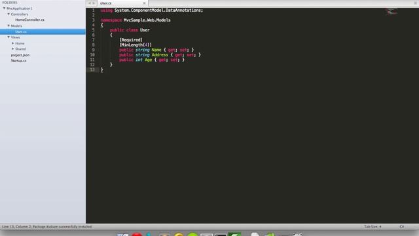
Task: Go to the next tab using right arrow
Action: coord(94,3)
